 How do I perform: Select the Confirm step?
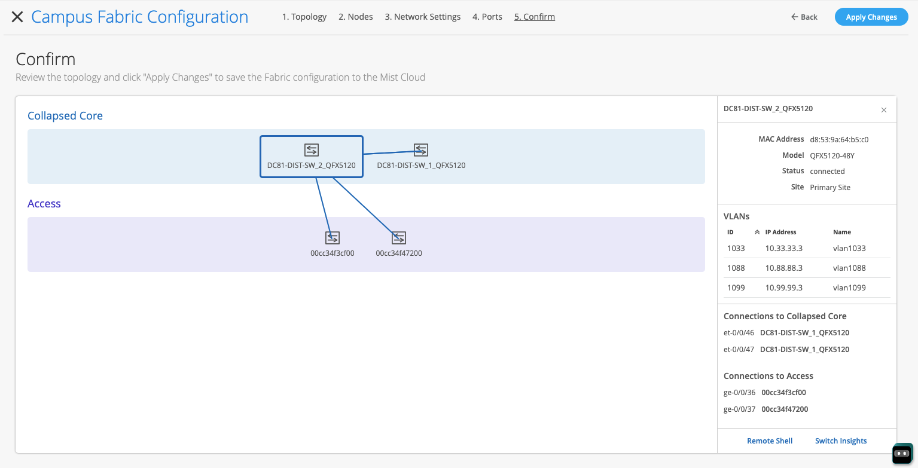(x=534, y=17)
